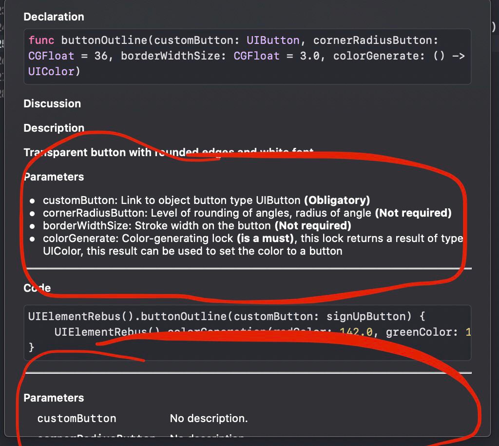The image size is (499, 446).
Task: Click the cornerRadiusButton bullet in the parameter list
Action: coord(247,213)
